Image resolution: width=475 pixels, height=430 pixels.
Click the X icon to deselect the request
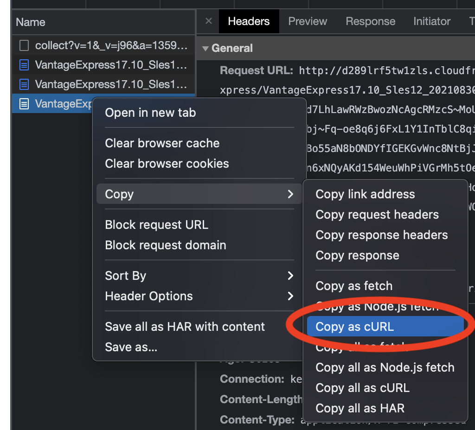[x=208, y=21]
